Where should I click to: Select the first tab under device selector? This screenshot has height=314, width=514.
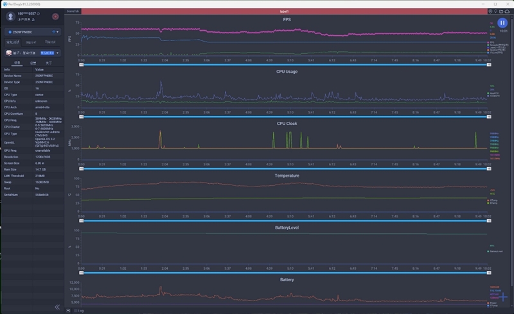[x=12, y=42]
